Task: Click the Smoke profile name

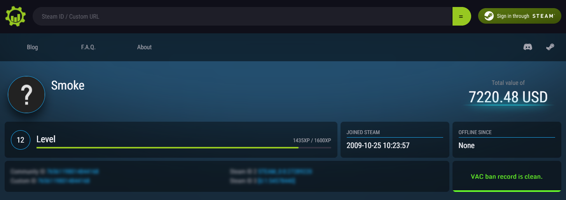Action: 68,85
